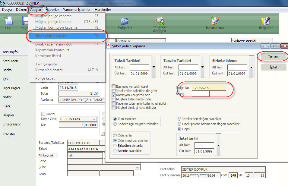Image resolution: width=288 pixels, height=186 pixels.
Task: Expand the Şirkete ödeme dropdown arrow
Action: [251, 67]
